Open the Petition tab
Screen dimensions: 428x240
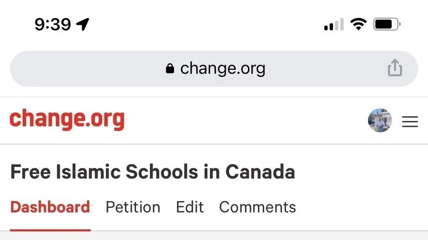point(133,207)
